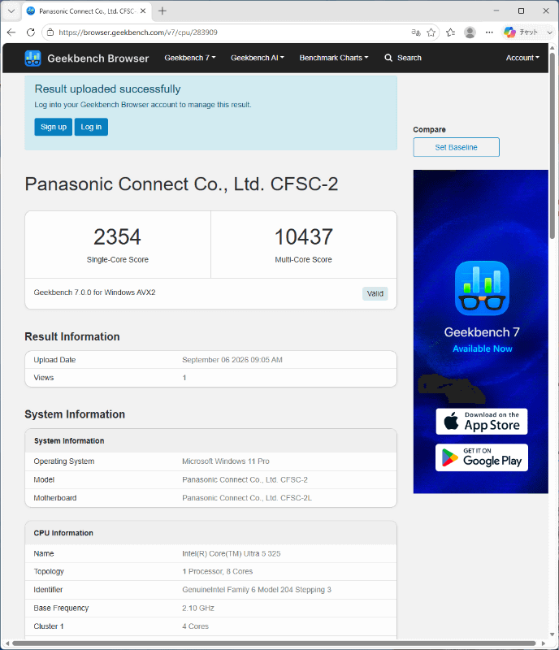Click the Cluster 1 value 4 Cores
The image size is (559, 650).
pyautogui.click(x=195, y=626)
